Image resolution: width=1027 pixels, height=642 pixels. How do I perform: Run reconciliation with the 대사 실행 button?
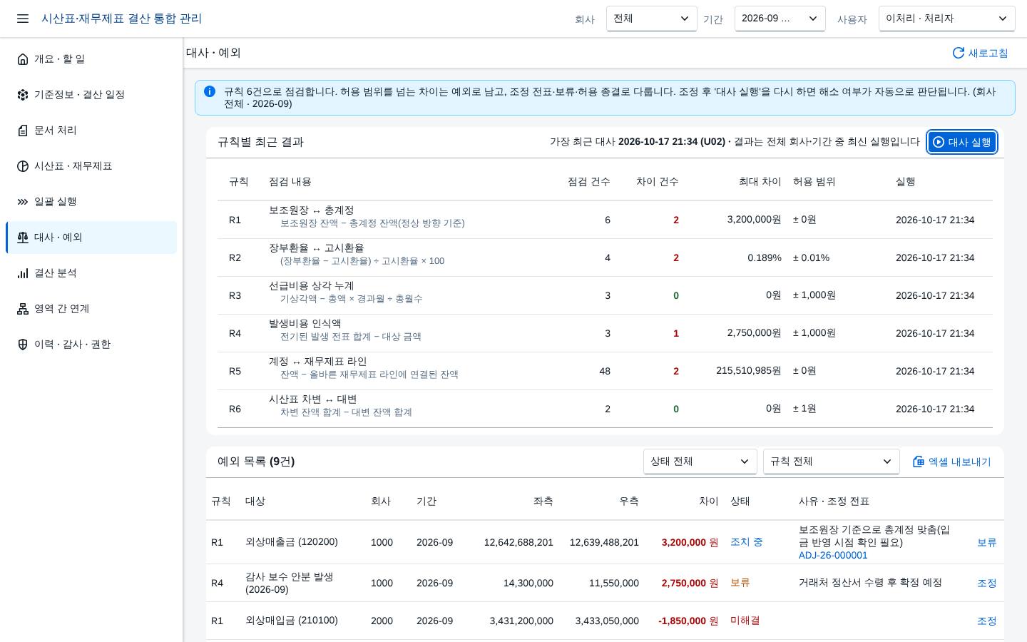coord(961,142)
